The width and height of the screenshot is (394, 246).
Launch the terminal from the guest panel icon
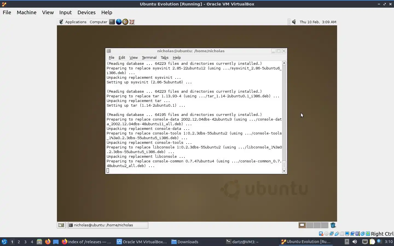click(x=112, y=22)
